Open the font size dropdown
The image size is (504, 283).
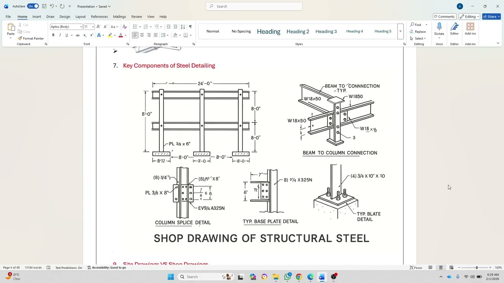coord(93,27)
